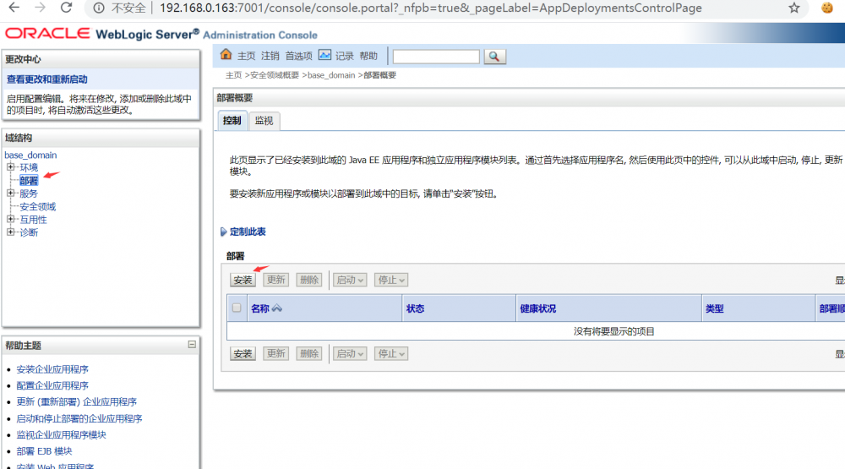Open the top 停止 dropdown button
The image size is (845, 469).
(x=390, y=280)
